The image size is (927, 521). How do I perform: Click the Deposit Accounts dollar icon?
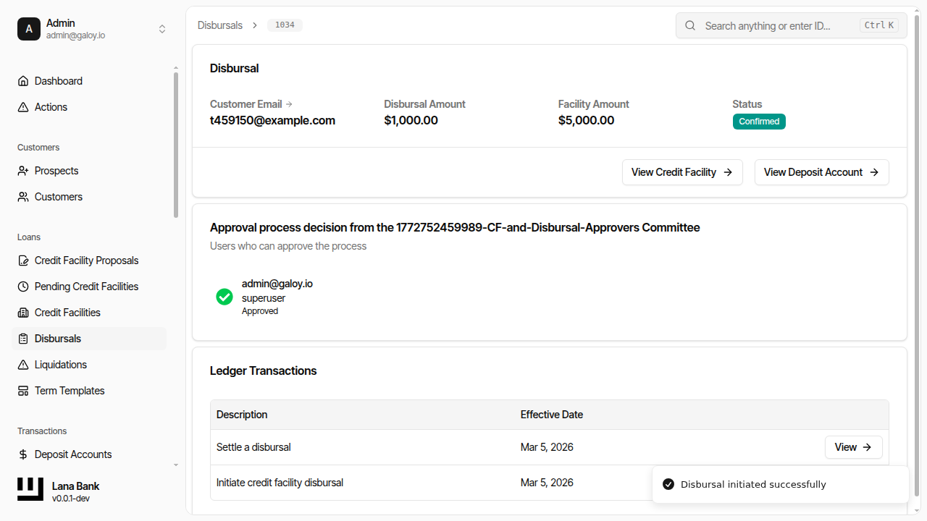tap(23, 454)
